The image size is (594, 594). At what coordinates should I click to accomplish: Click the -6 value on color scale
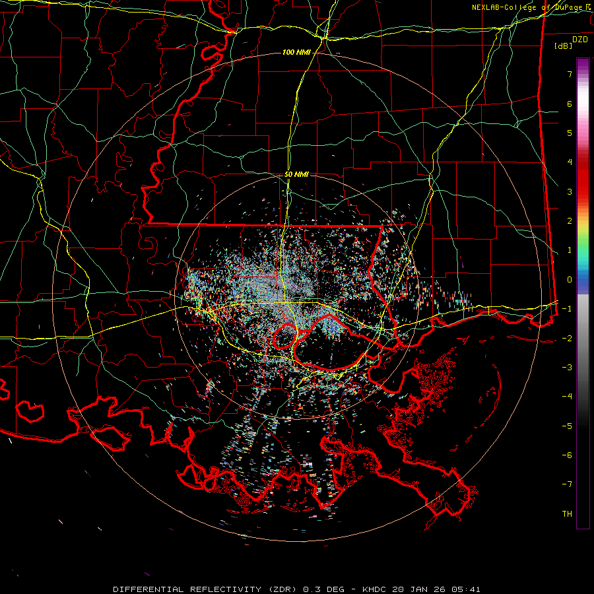pyautogui.click(x=567, y=455)
